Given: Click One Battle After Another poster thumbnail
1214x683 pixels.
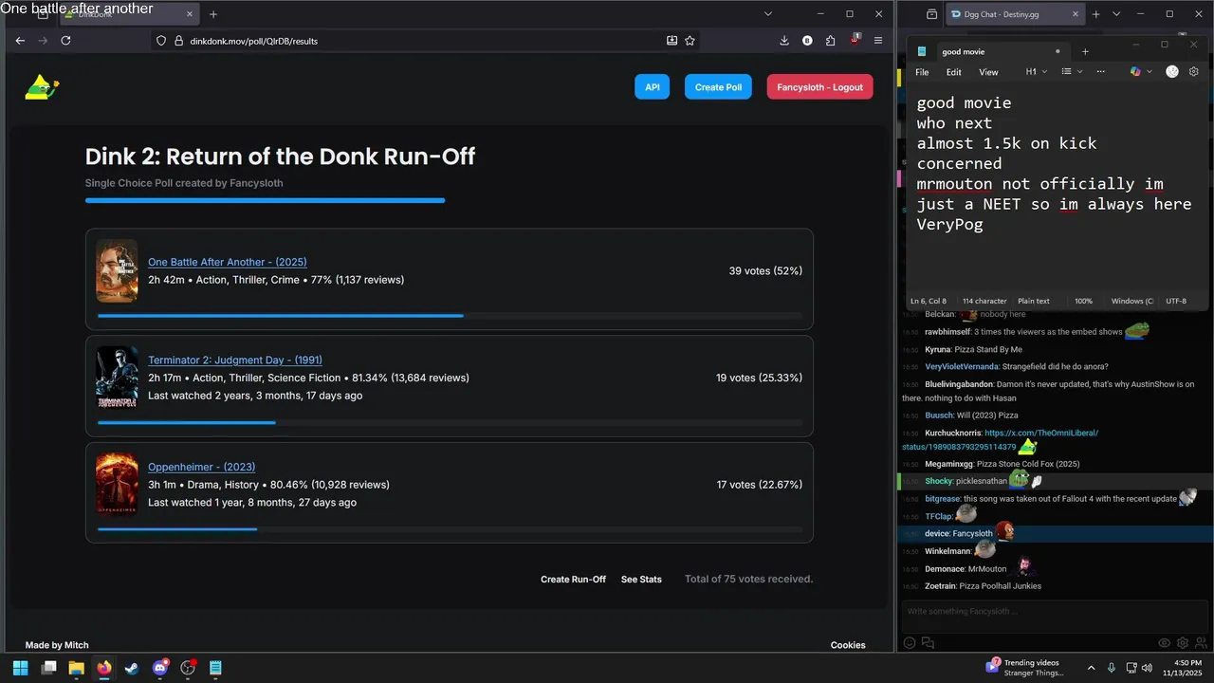Looking at the screenshot, I should tap(117, 270).
